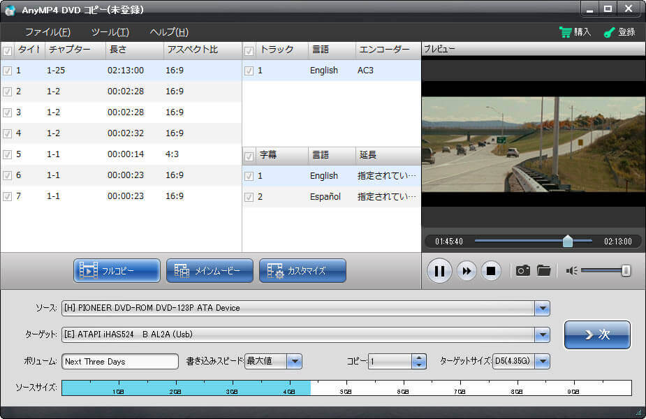
Task: Uncheck title 1 with chapters 1-25
Action: pyautogui.click(x=7, y=71)
